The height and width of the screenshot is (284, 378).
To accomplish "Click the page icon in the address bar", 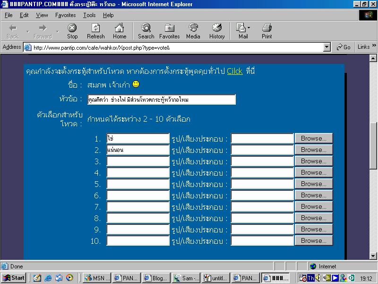I will point(27,47).
